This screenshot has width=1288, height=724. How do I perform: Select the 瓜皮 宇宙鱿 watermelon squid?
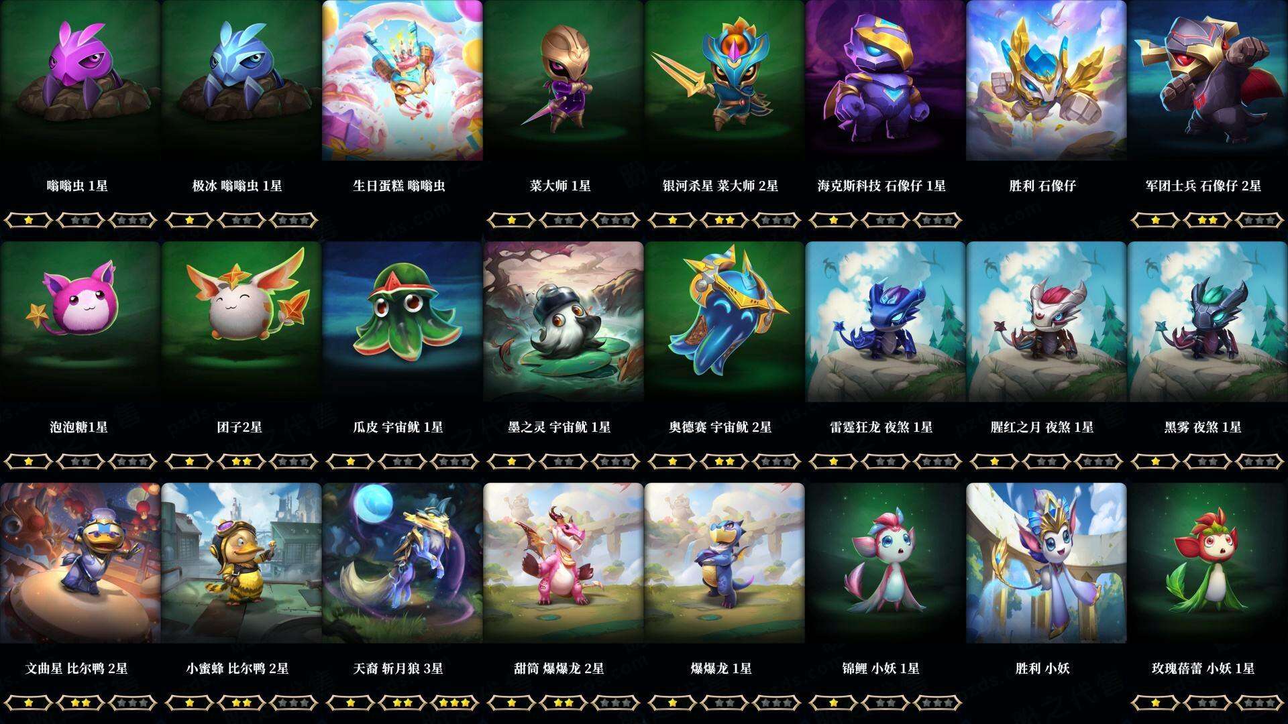[402, 322]
